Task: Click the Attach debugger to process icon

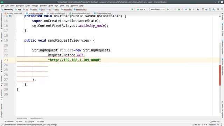Action: pos(190,9)
